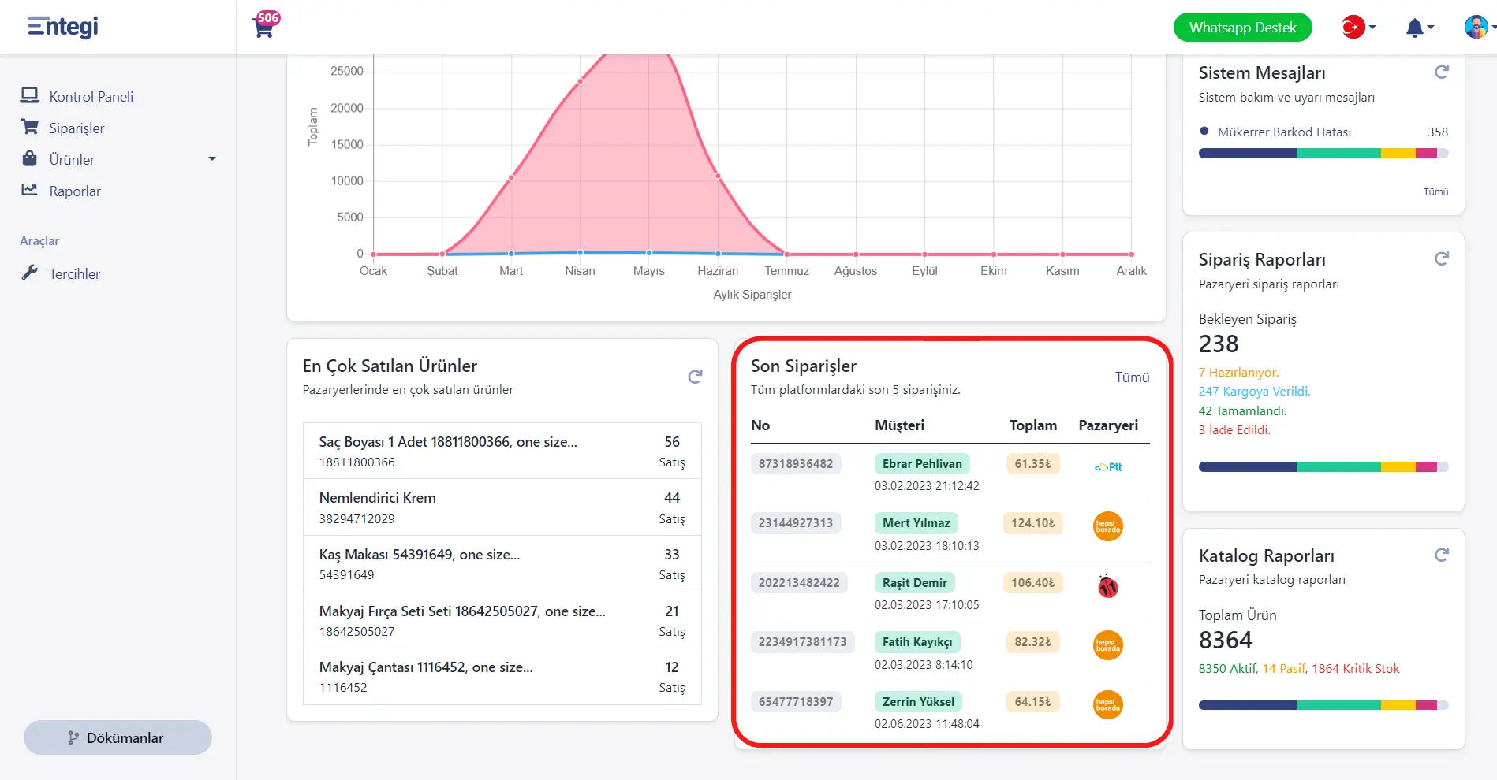Open the shopping cart icon with 506 badge
The image size is (1497, 780).
[265, 25]
